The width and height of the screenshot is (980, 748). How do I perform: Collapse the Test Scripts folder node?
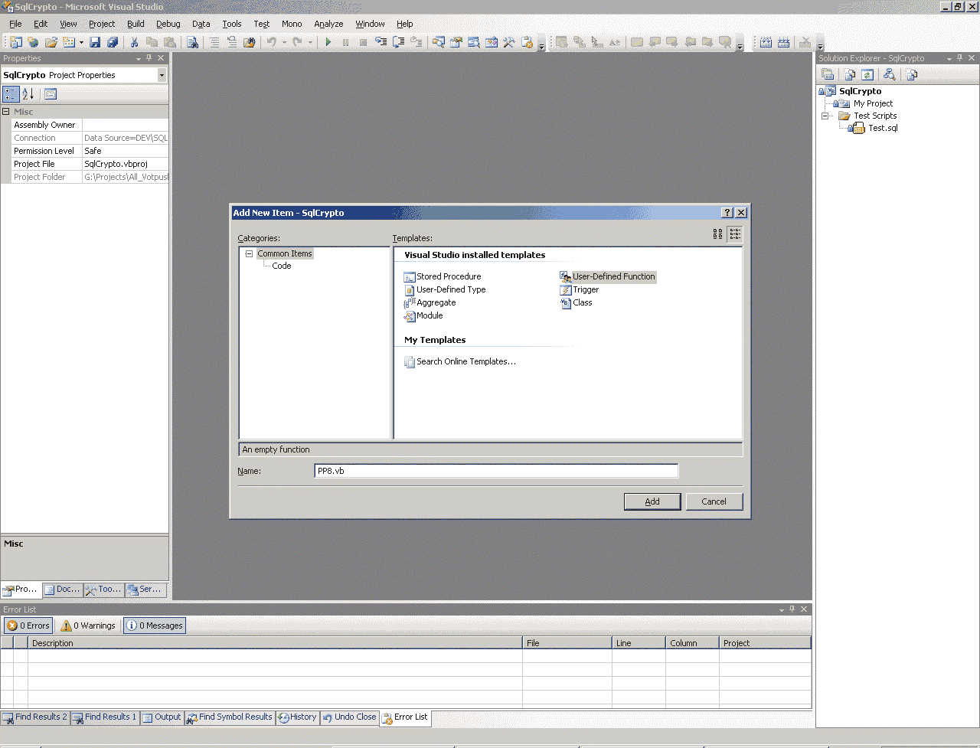pos(825,116)
